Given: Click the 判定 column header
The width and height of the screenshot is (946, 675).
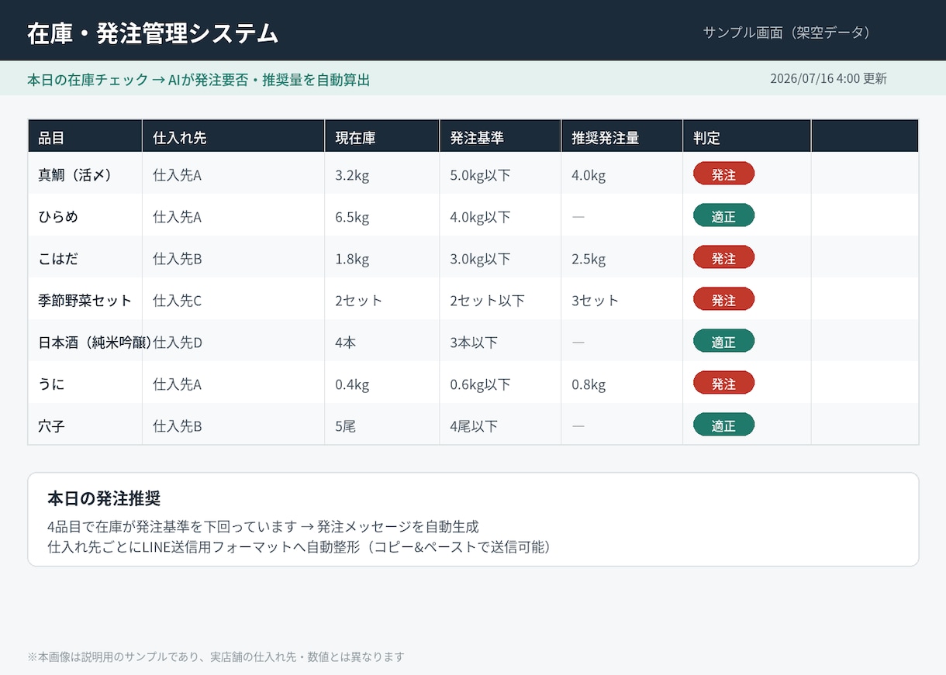Looking at the screenshot, I should point(747,136).
